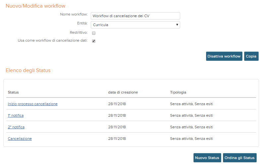The image size is (262, 166).
Task: Open Inizio processo cancellazione status link
Action: coord(32,104)
